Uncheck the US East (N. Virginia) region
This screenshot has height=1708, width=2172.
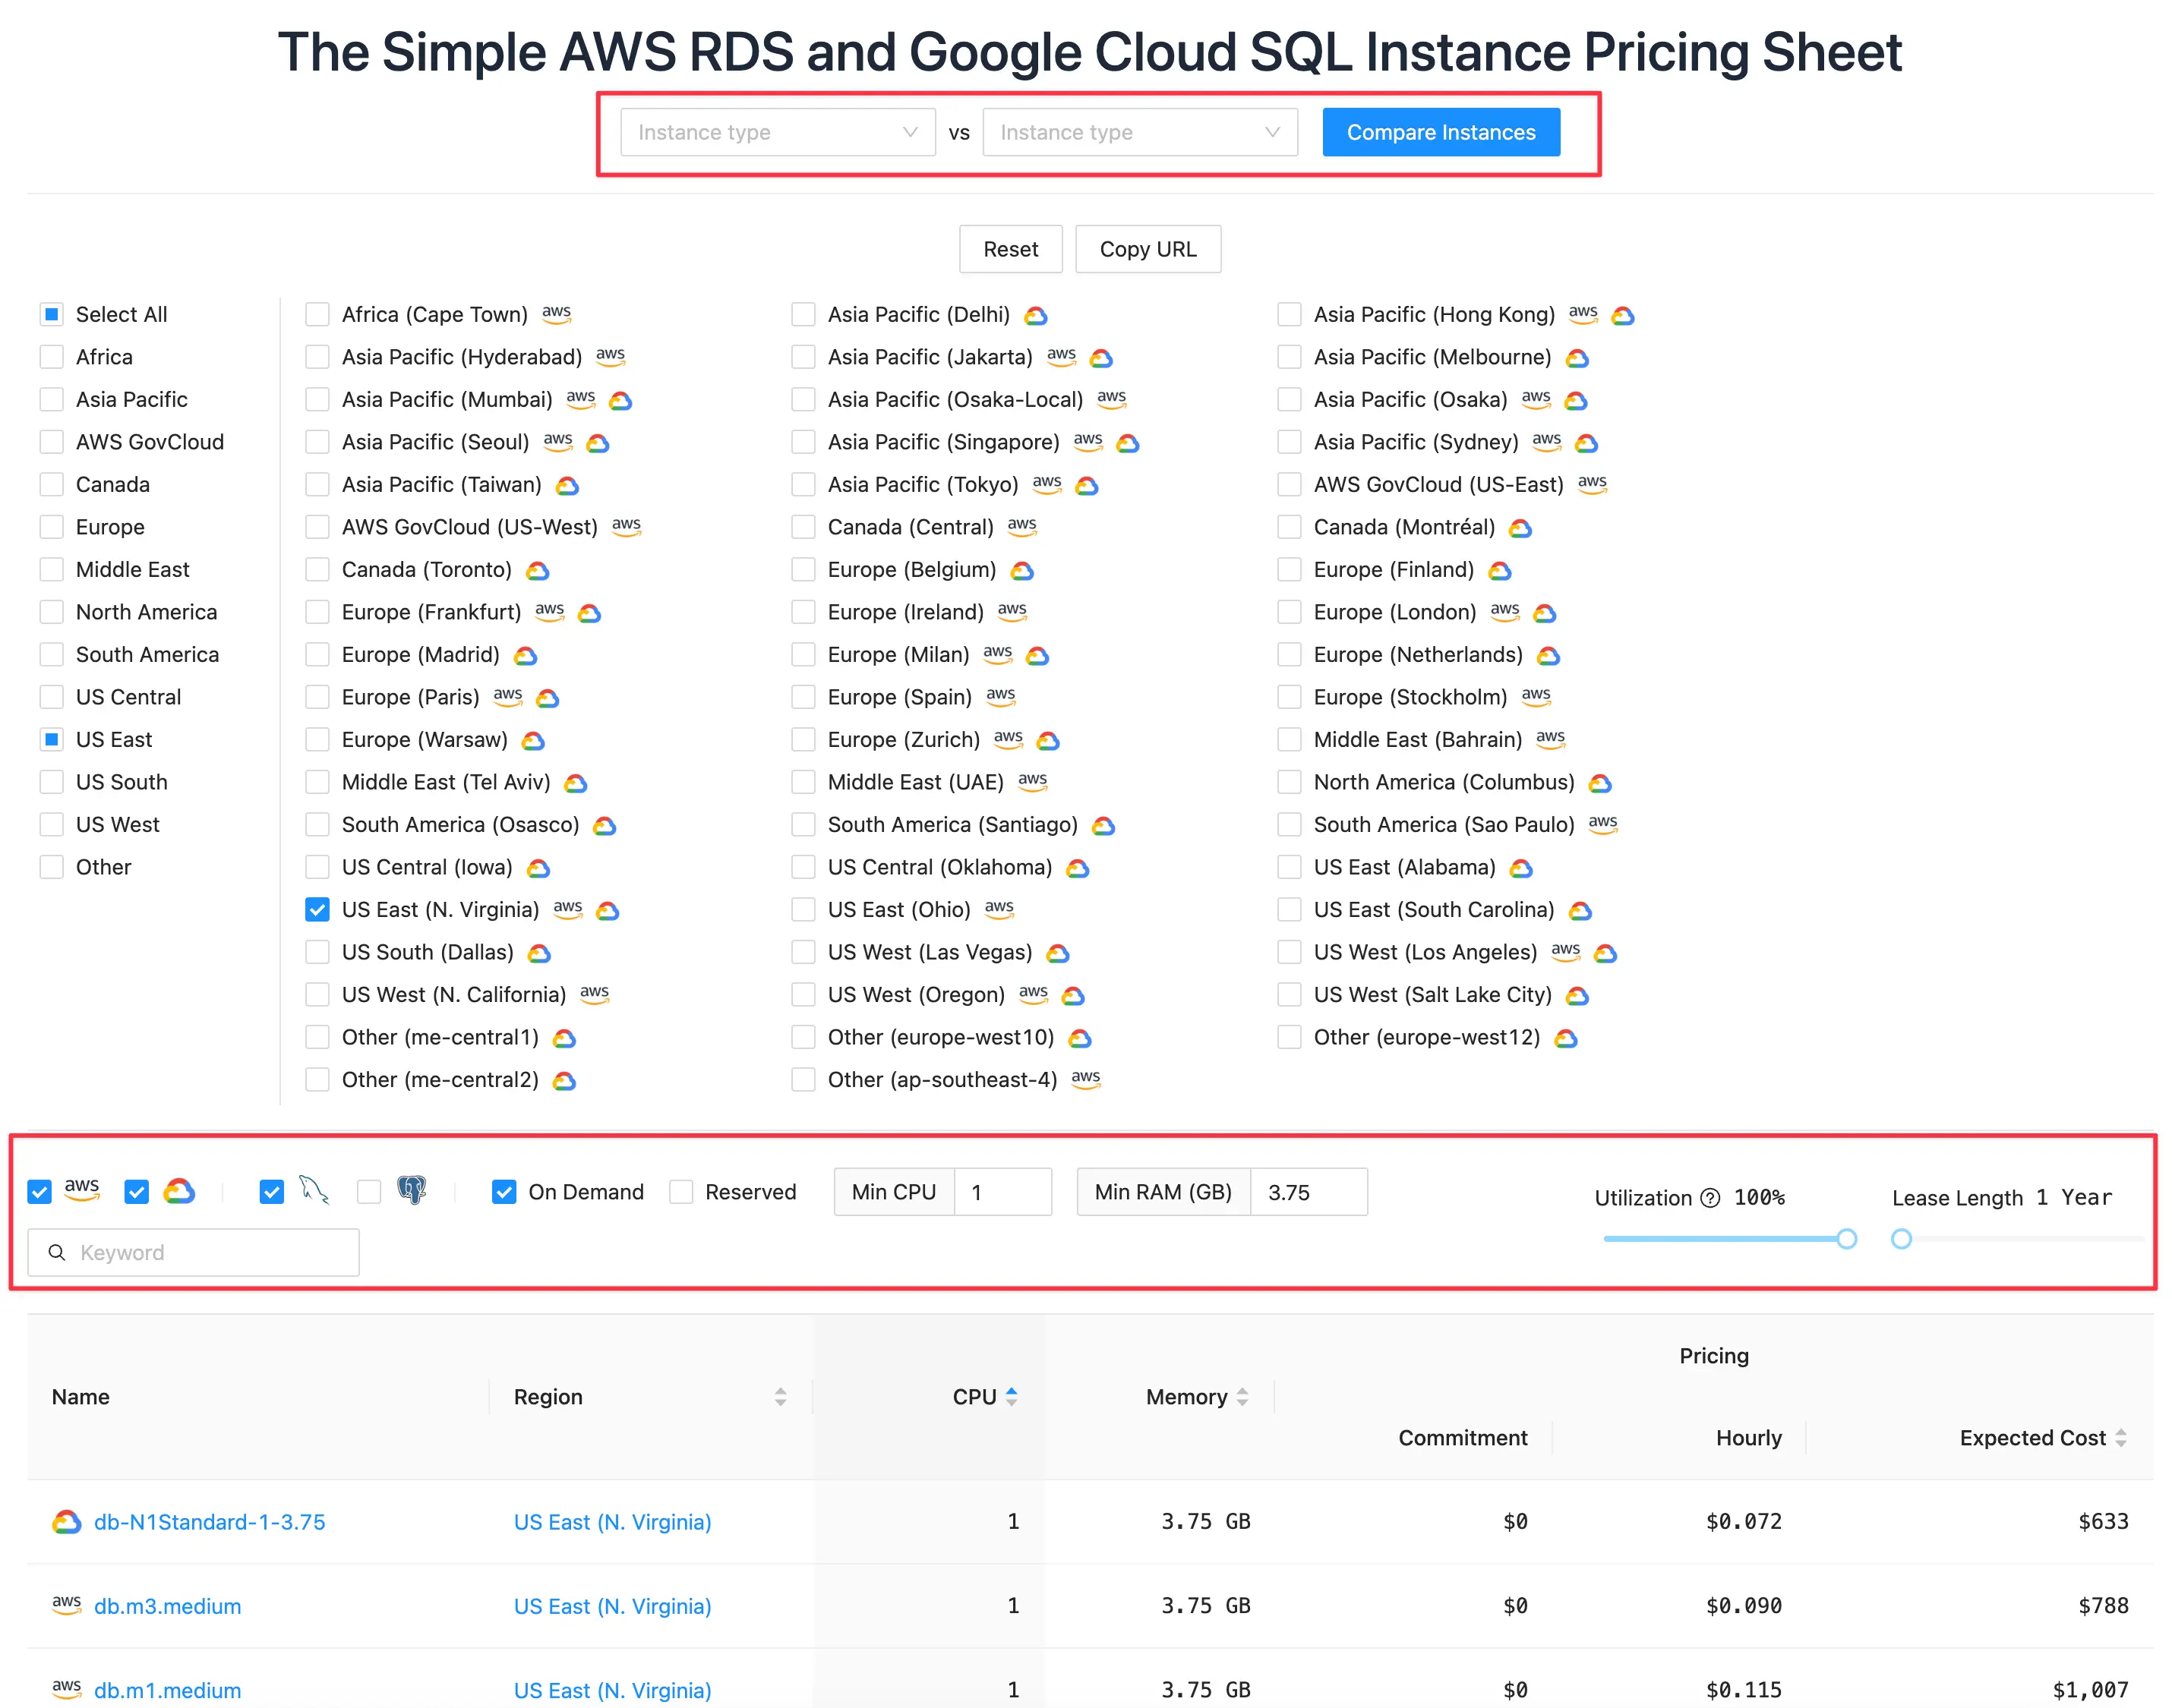coord(317,909)
